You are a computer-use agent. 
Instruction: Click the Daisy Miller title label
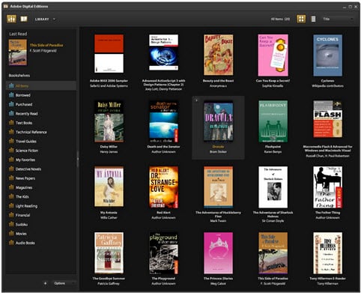[x=109, y=147]
